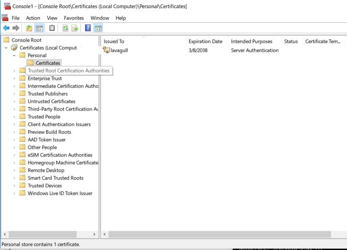Toggle Show/Hide Action Pane icon
347x250 pixels.
pos(98,28)
